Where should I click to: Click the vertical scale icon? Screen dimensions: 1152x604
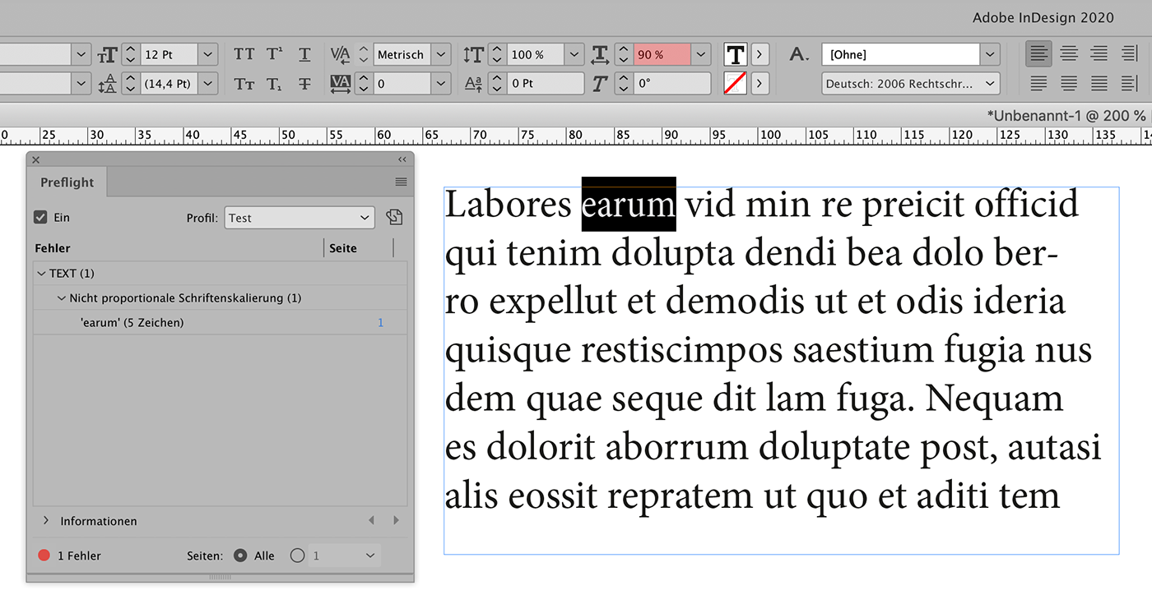pos(473,55)
